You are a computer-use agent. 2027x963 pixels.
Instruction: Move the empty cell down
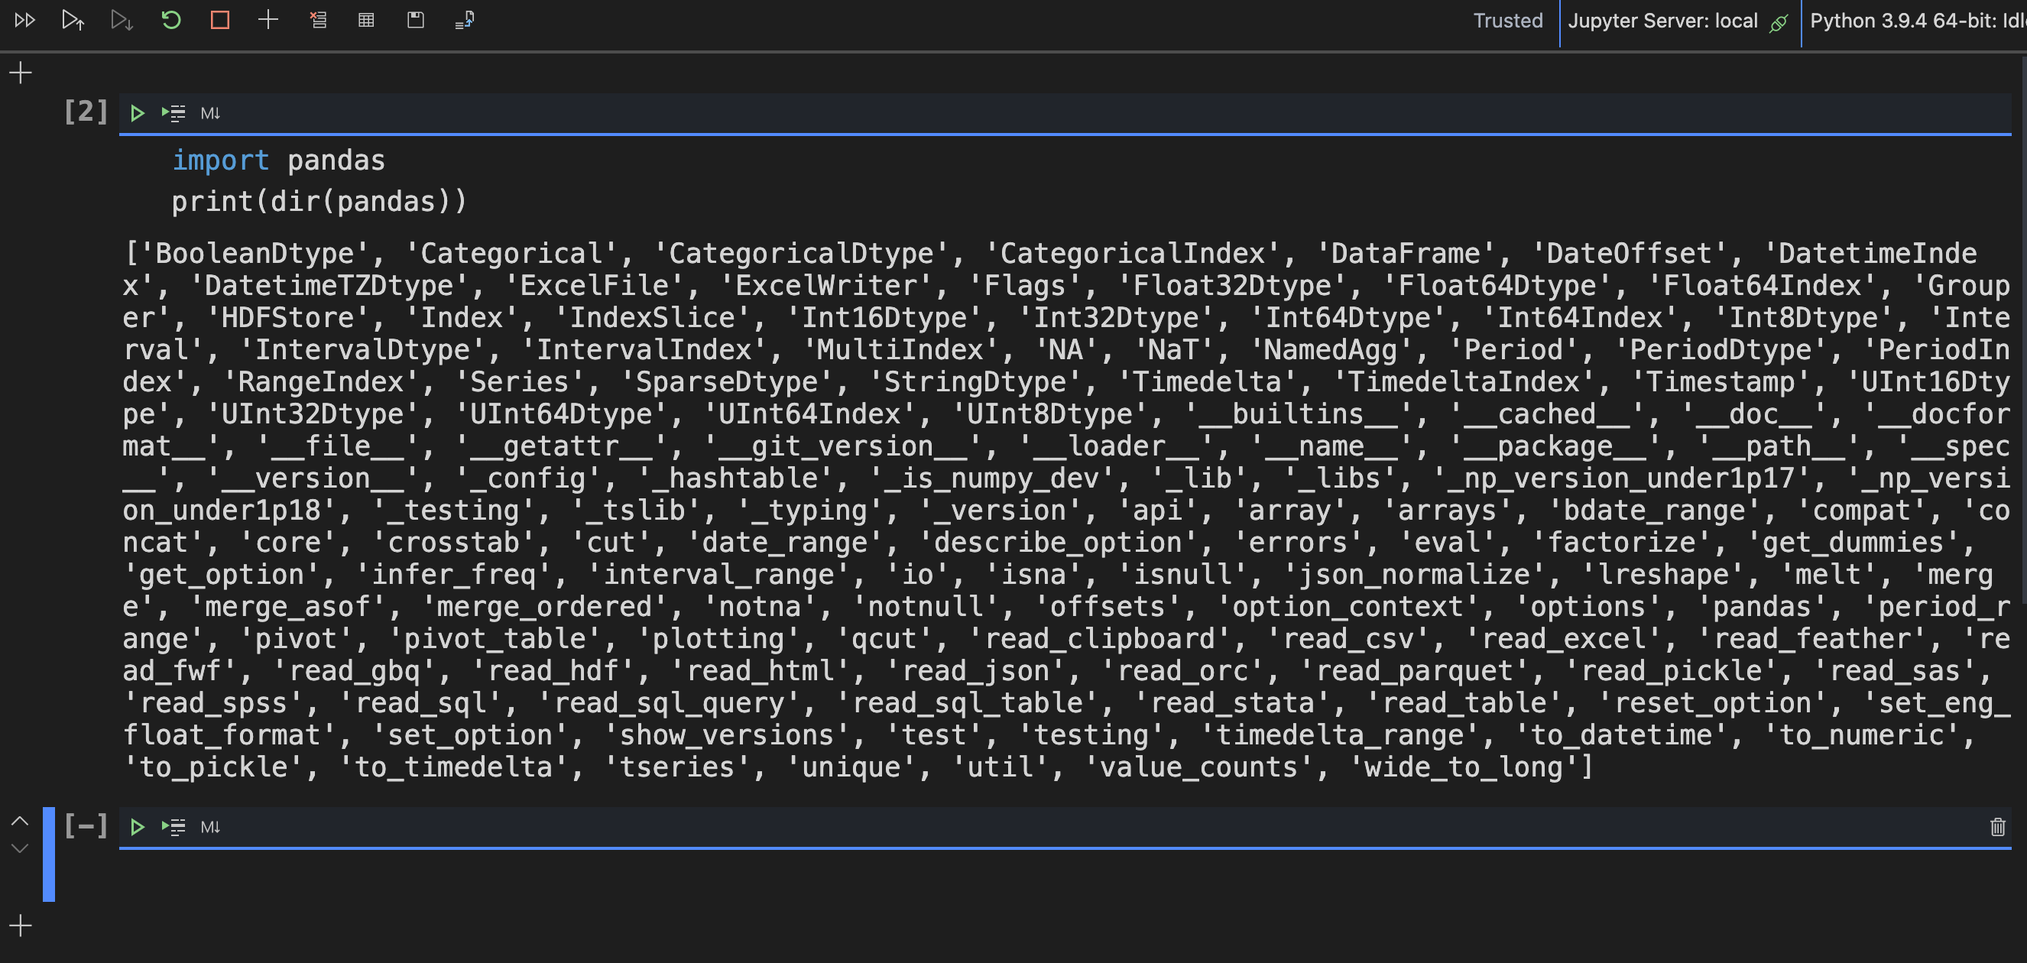(x=20, y=848)
